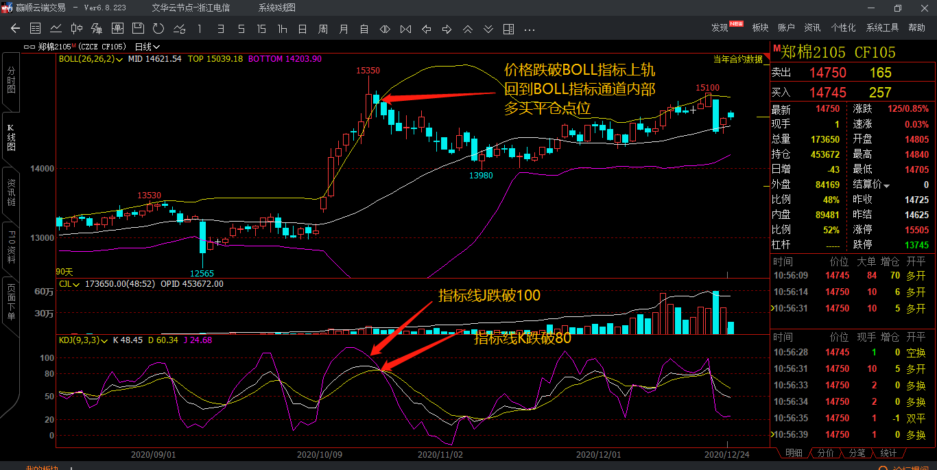Image resolution: width=937 pixels, height=470 pixels.
Task: Restore the window using title bar button
Action: 898,8
